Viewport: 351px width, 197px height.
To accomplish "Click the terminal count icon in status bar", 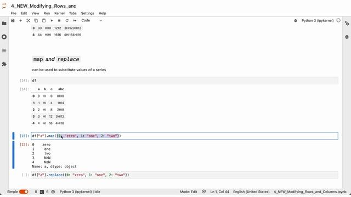I will click(x=42, y=192).
